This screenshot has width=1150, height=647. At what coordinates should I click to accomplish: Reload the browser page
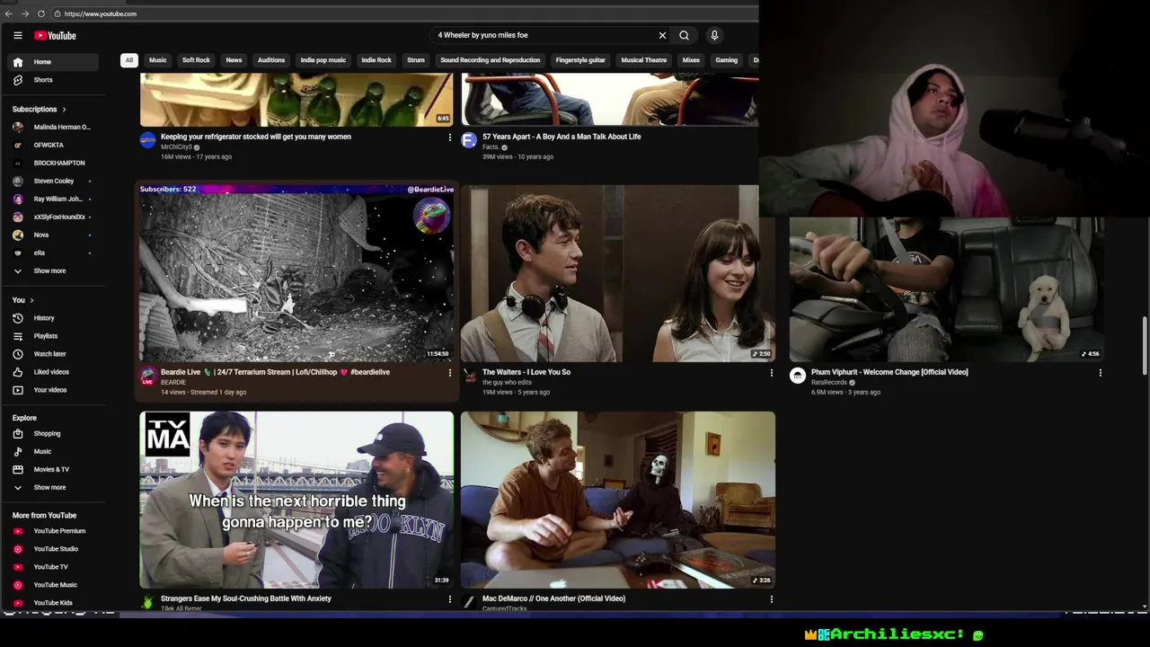[x=41, y=13]
